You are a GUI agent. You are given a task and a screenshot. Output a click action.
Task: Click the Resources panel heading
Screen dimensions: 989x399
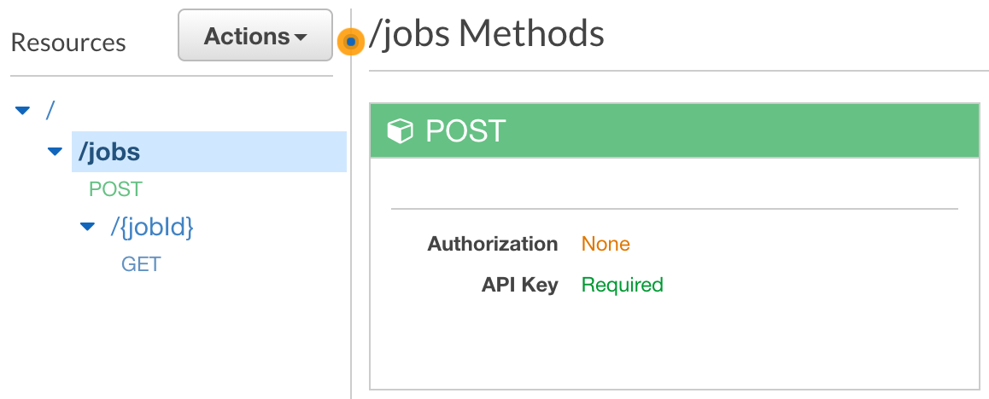pyautogui.click(x=68, y=43)
